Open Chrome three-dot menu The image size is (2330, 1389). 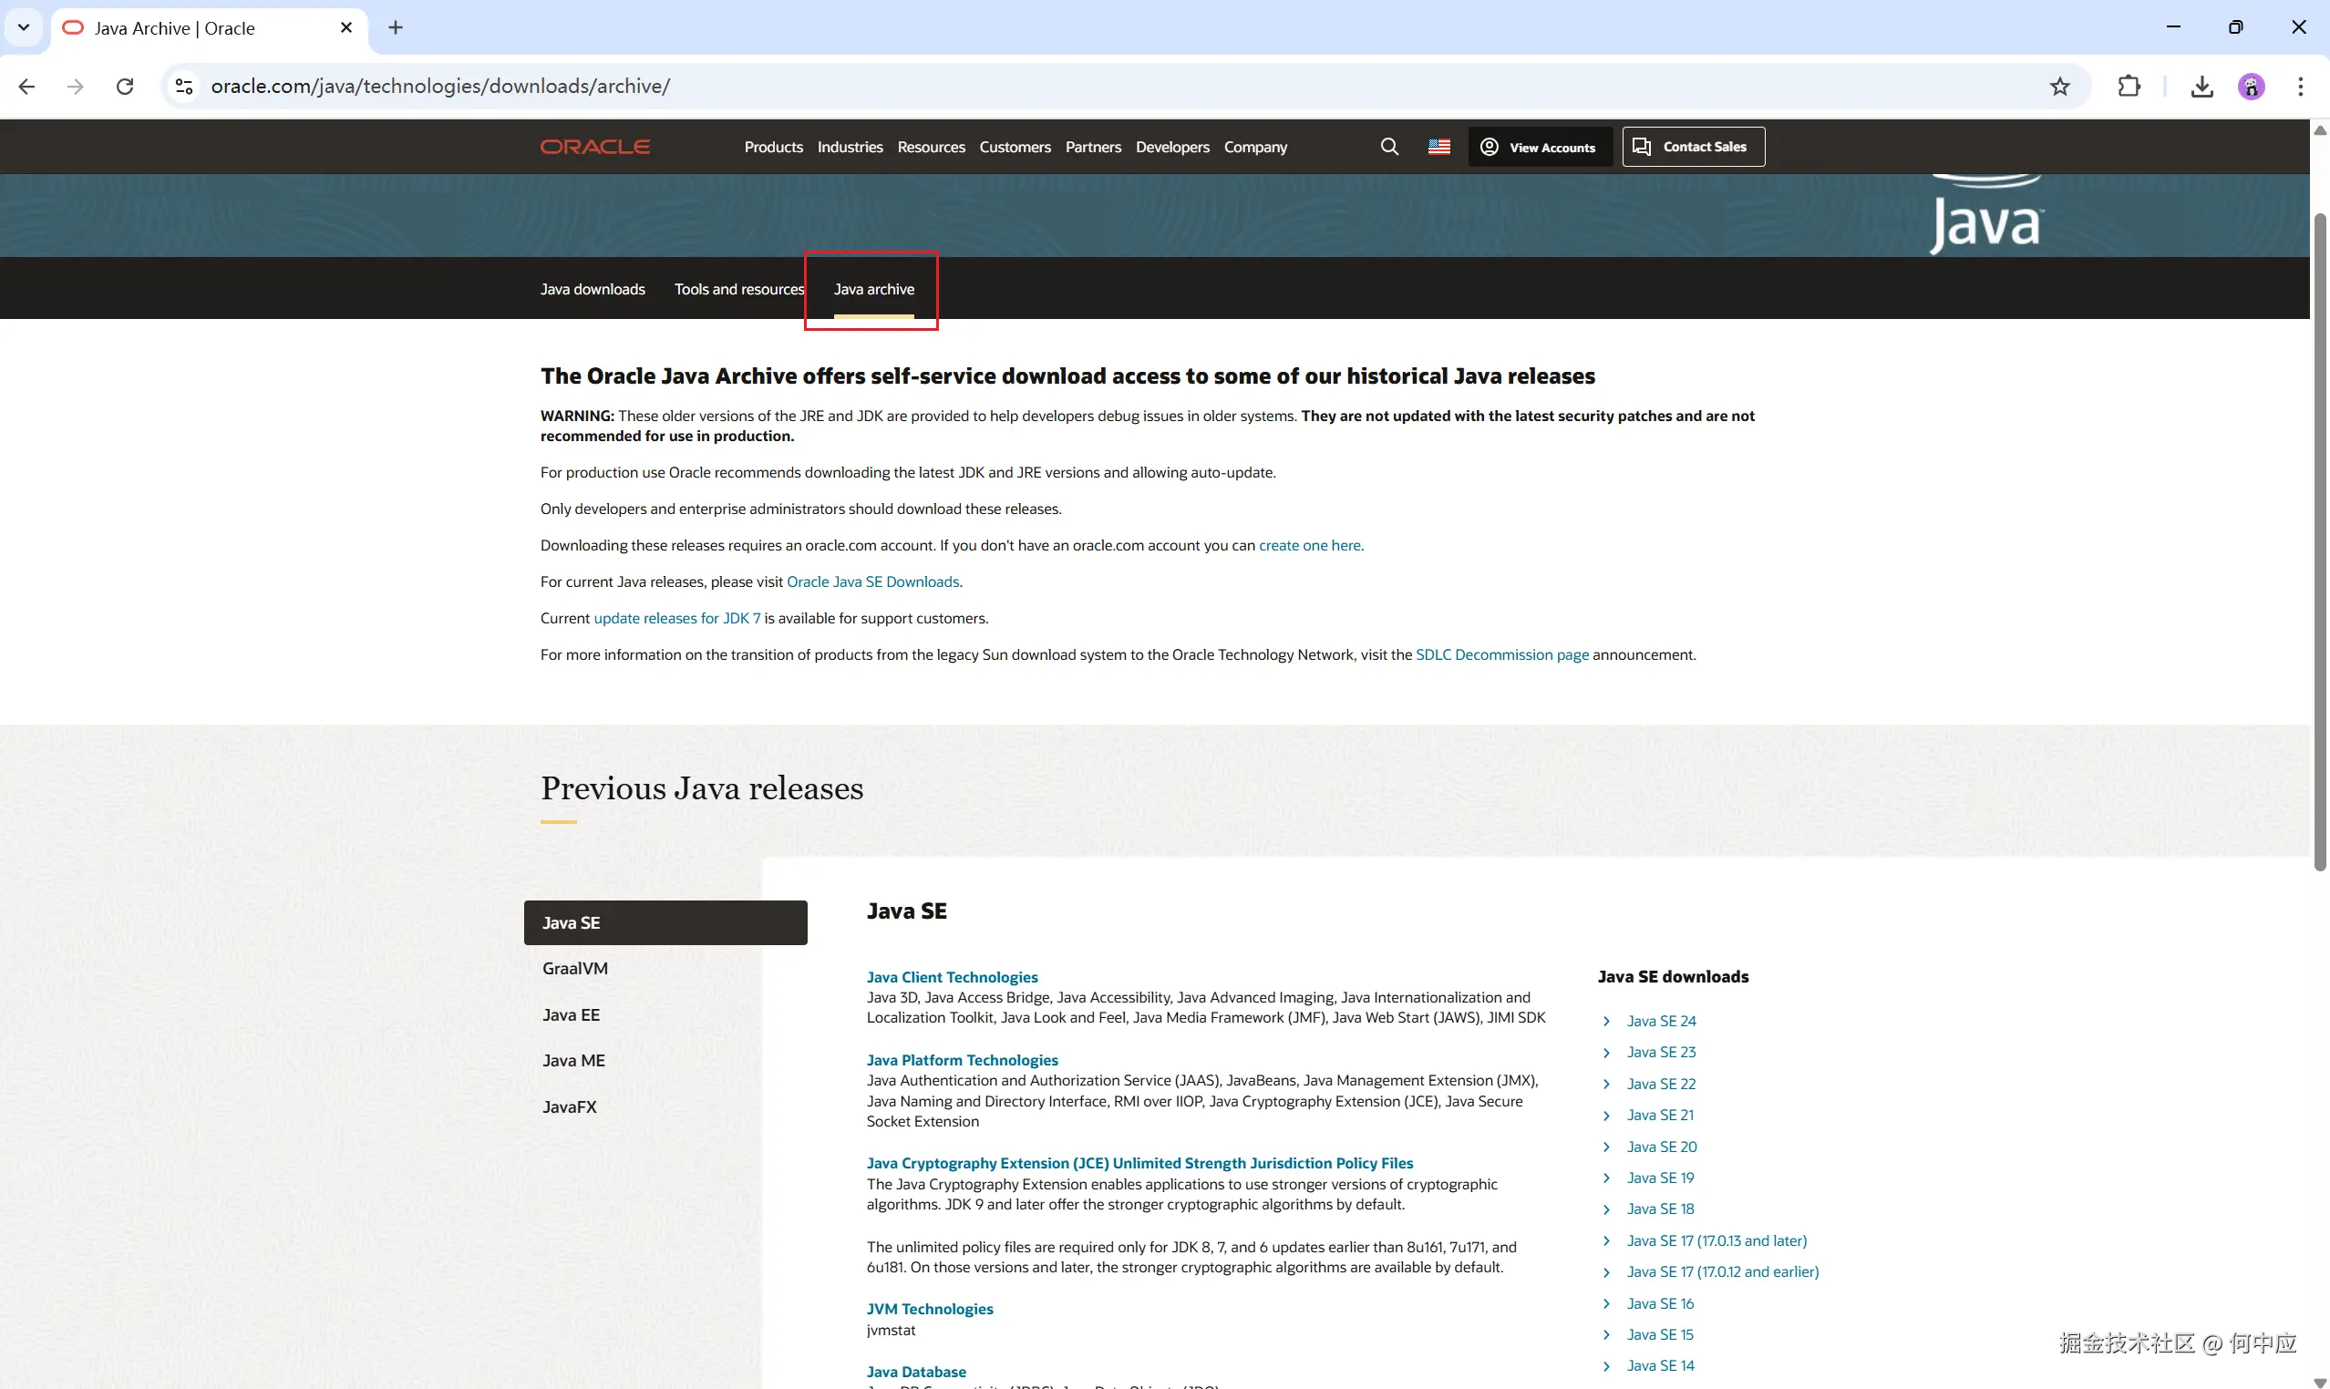(2300, 86)
